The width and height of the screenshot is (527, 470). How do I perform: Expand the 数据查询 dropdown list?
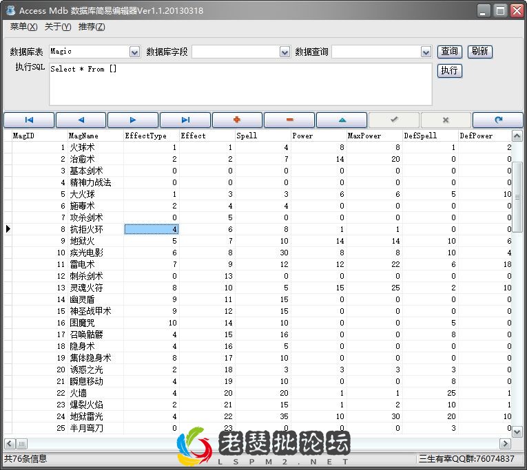(x=426, y=52)
